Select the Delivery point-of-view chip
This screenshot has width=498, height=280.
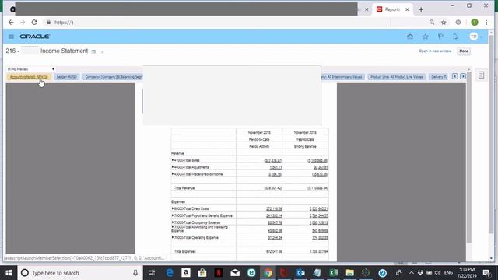click(438, 77)
